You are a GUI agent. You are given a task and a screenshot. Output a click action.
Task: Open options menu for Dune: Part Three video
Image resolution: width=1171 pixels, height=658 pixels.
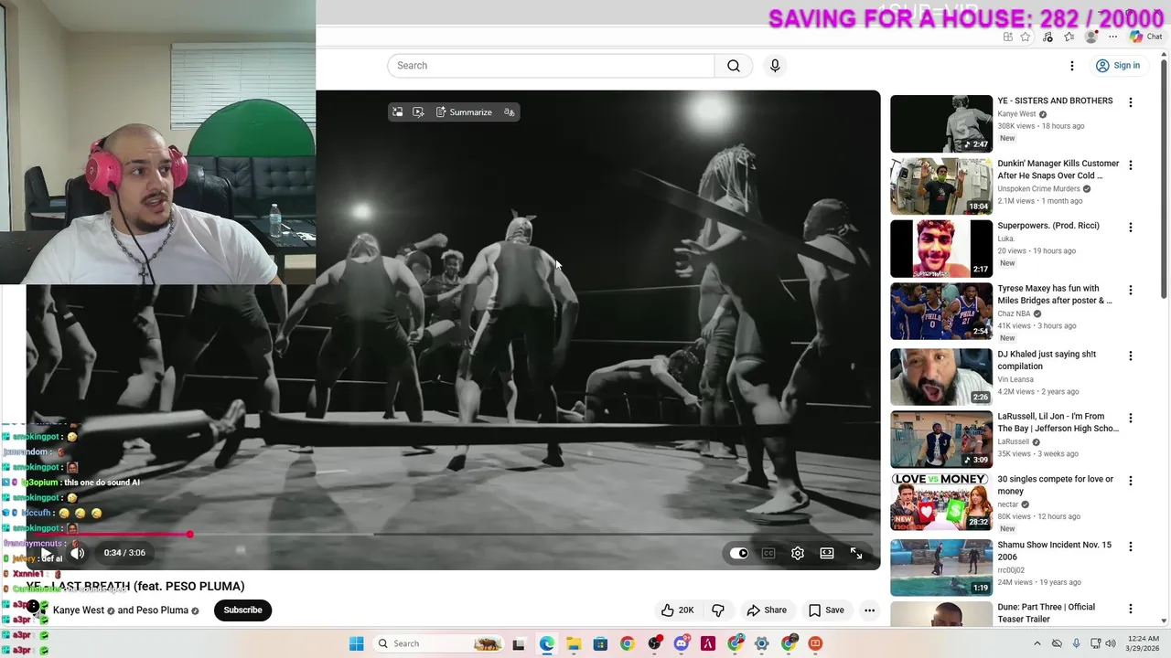tap(1130, 609)
